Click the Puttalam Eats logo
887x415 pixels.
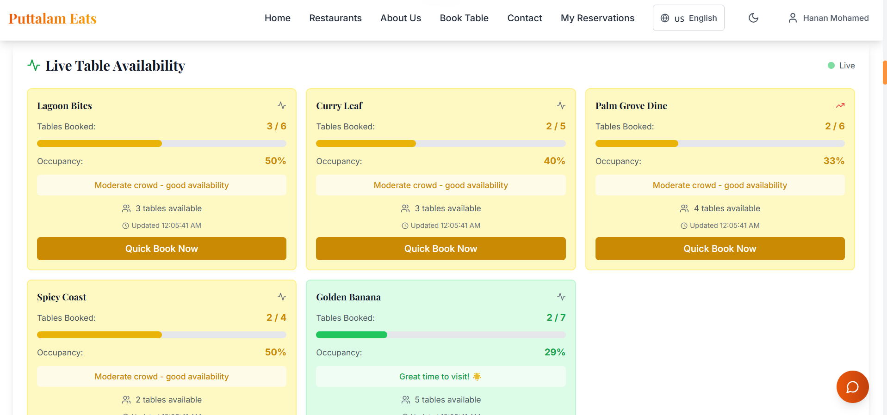pyautogui.click(x=53, y=18)
